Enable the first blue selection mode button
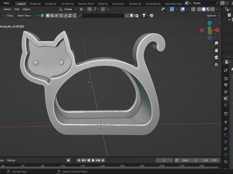 48,15
